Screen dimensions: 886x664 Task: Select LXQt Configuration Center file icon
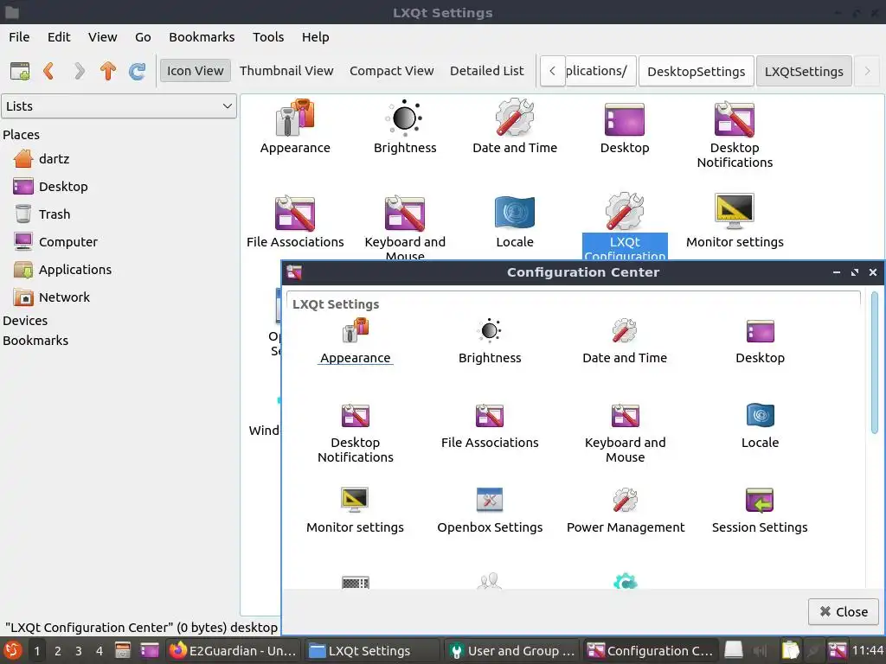(625, 226)
